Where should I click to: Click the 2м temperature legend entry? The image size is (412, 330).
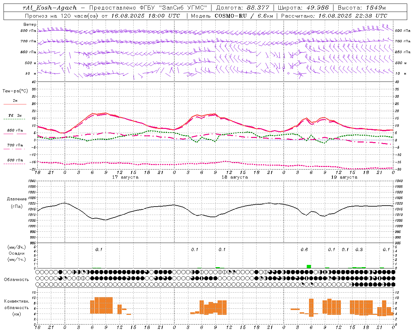15,101
